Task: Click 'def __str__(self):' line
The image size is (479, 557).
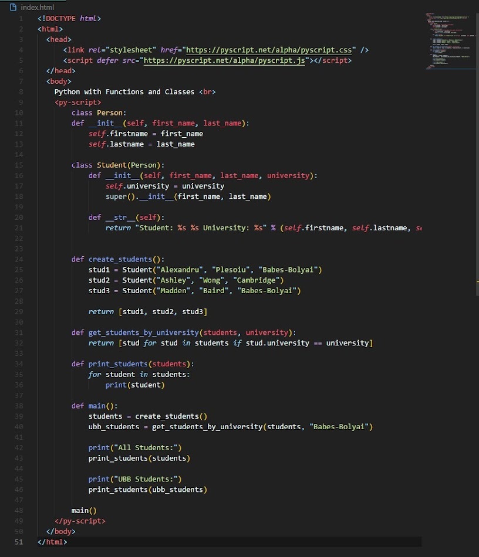Action: [x=126, y=218]
